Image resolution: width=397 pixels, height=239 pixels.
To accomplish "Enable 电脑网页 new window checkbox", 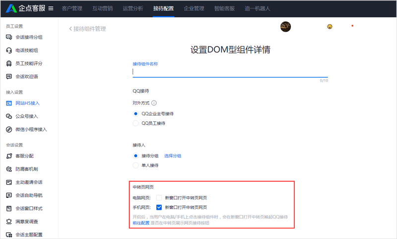I will pyautogui.click(x=159, y=198).
